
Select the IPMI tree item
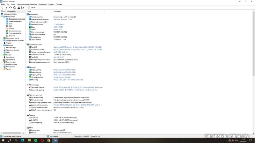click(9, 26)
